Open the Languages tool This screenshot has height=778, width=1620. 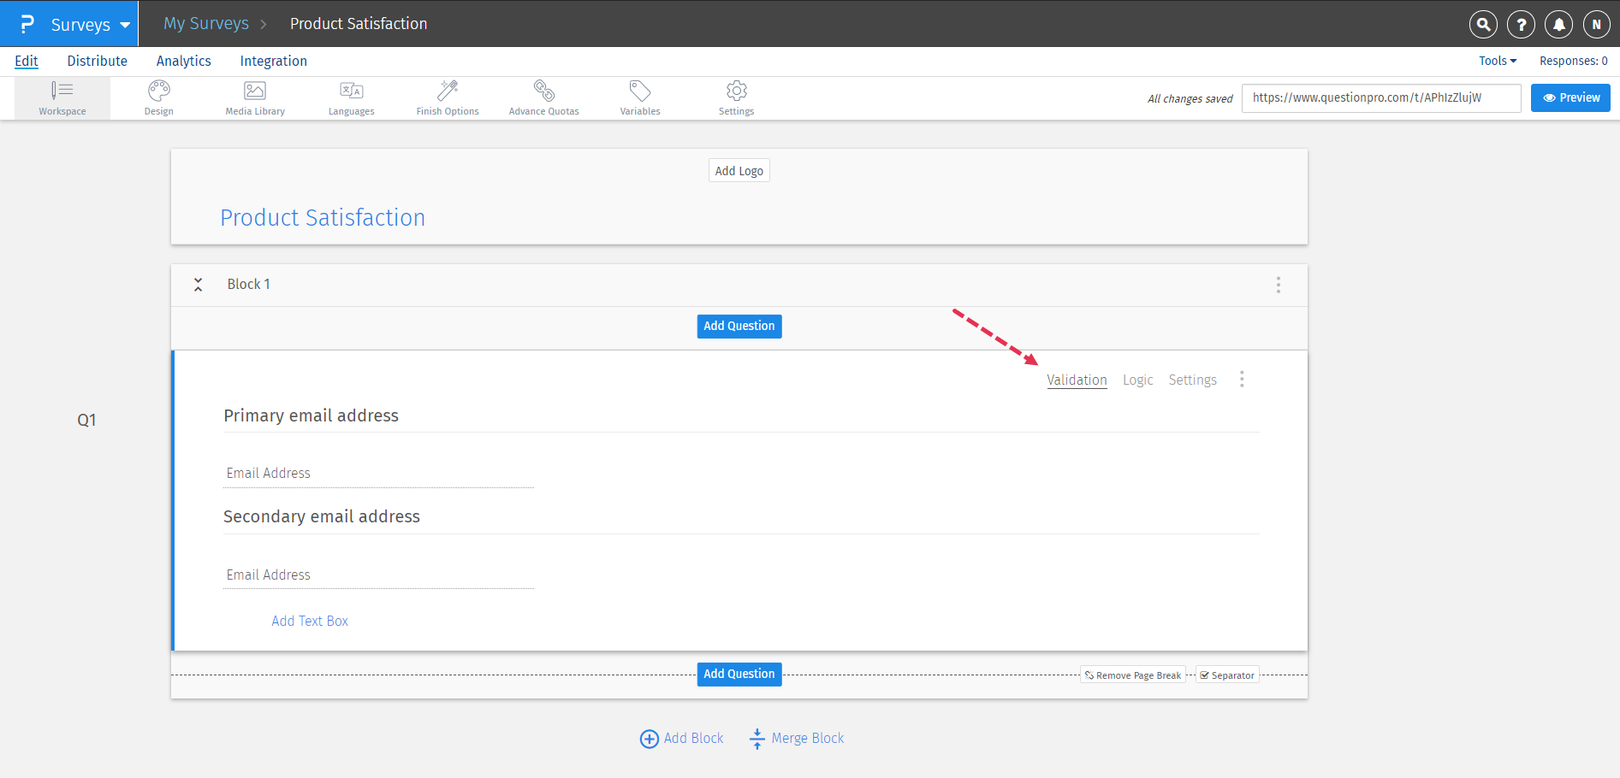click(351, 97)
